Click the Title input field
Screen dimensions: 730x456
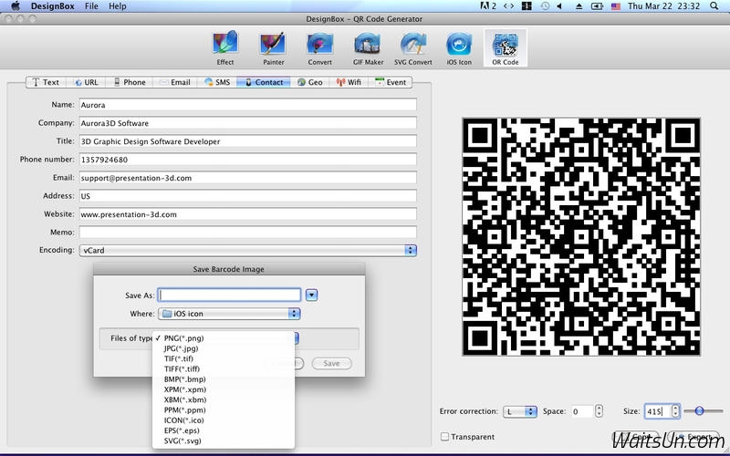click(247, 141)
